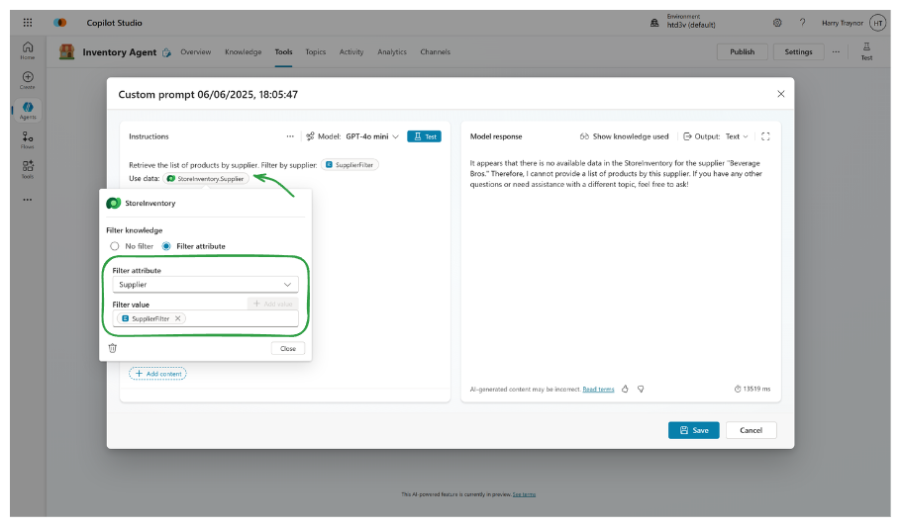Screen dimensions: 900x526
Task: Open the Output Text dropdown
Action: 716,136
